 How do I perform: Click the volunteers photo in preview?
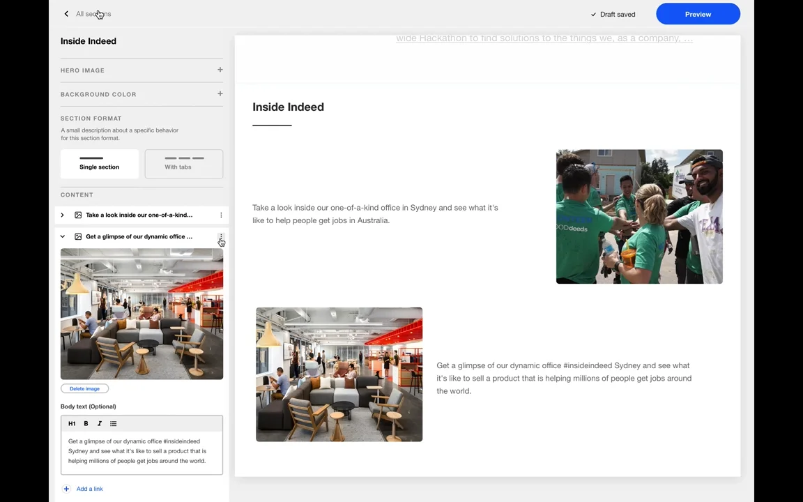coord(639,217)
